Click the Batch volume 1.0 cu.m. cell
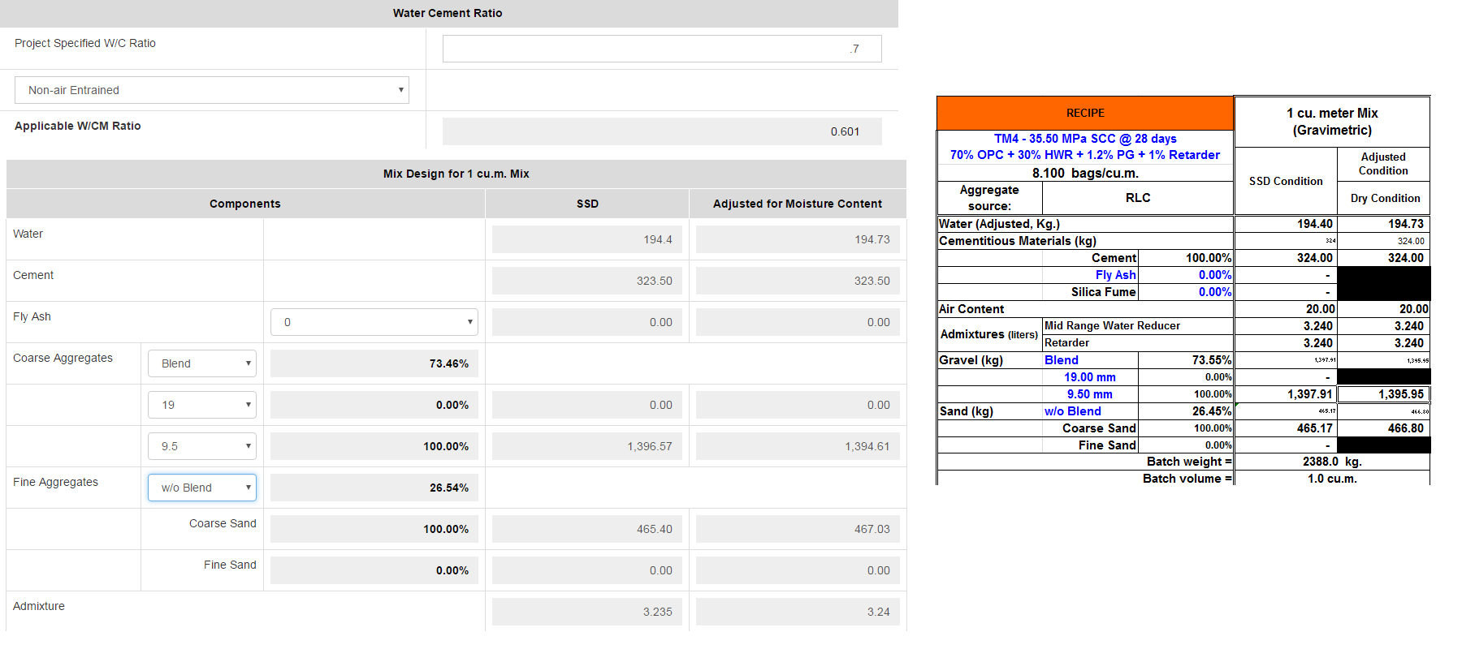Screen dimensions: 1462x649 (1332, 479)
